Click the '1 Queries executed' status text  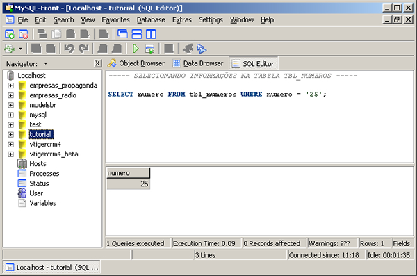point(136,243)
